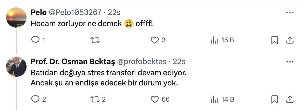Viewport: 303px width, 111px height.
Task: Reply to Osman Bektaş's tweet
Action: [35, 99]
